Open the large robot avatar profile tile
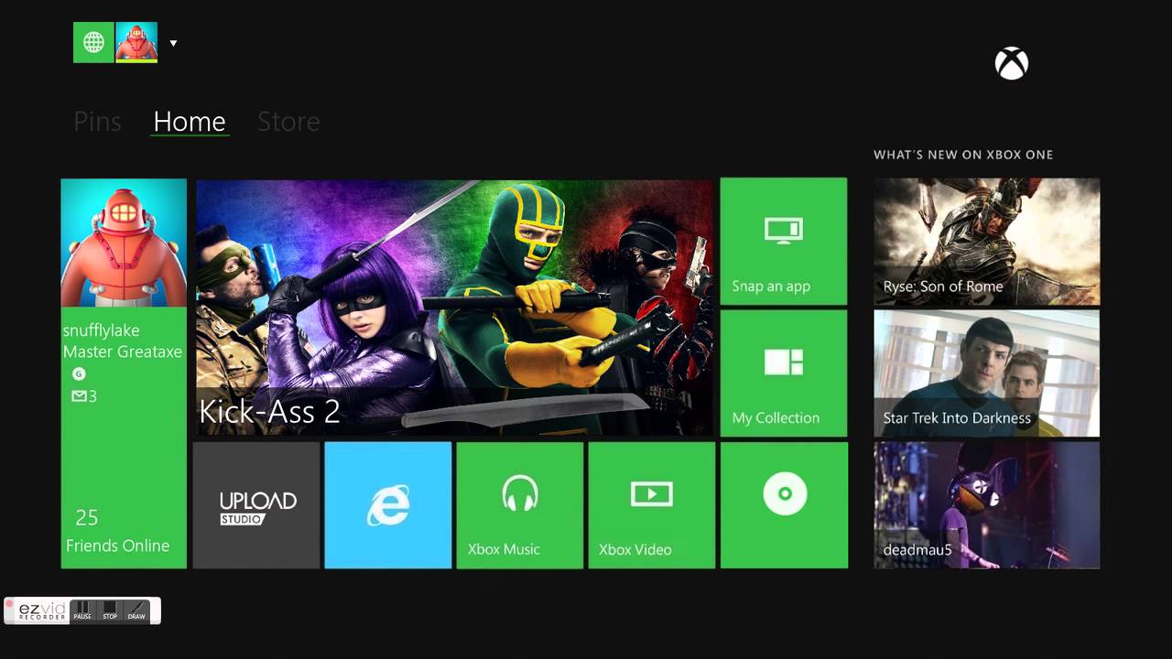The width and height of the screenshot is (1172, 659). [x=124, y=243]
